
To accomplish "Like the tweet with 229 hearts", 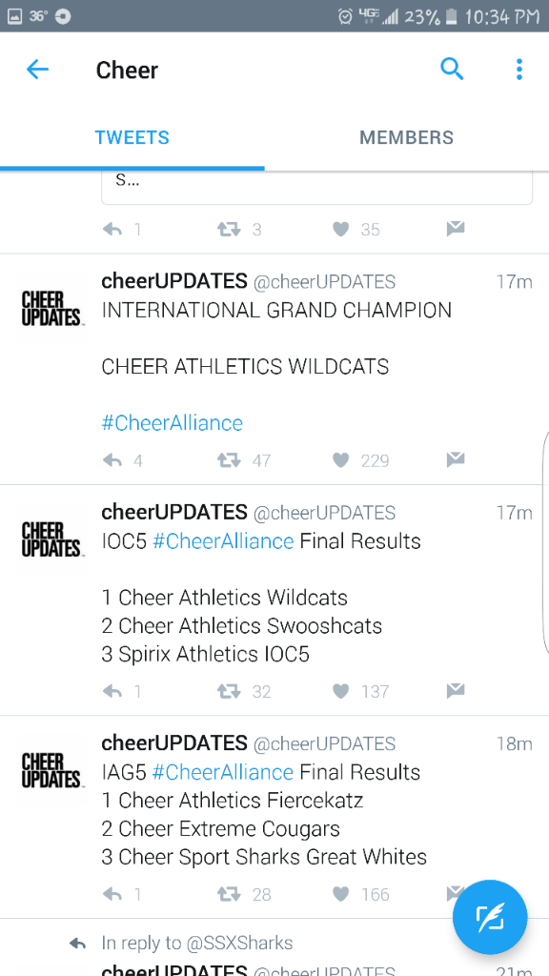I will [341, 460].
